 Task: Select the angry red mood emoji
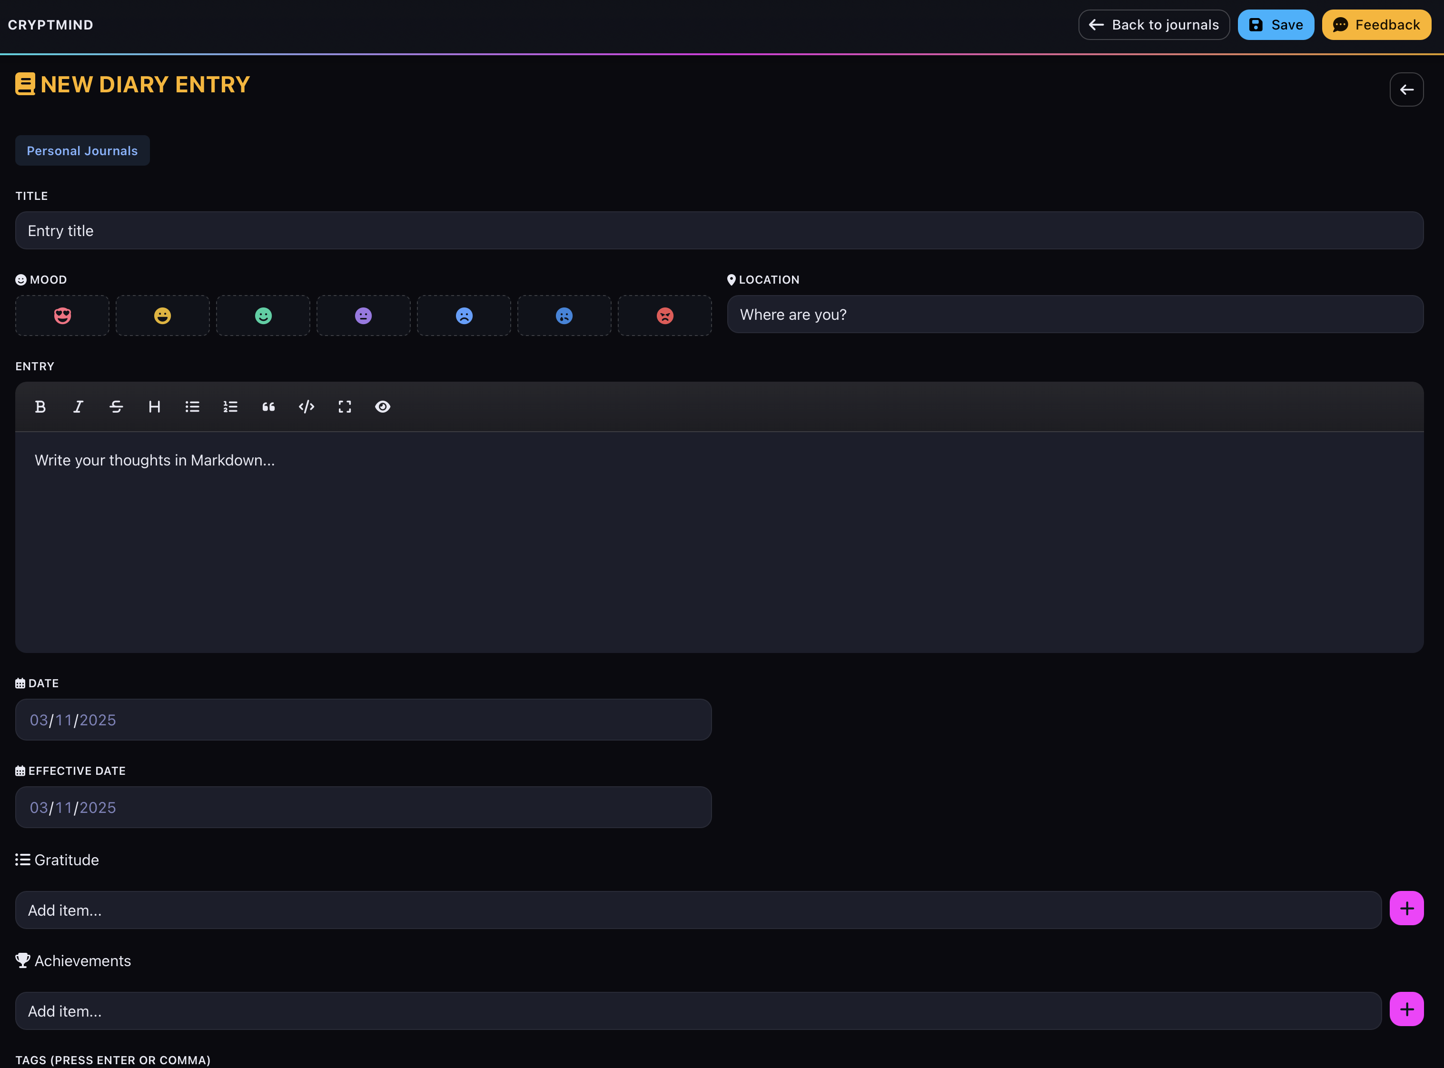click(x=664, y=316)
